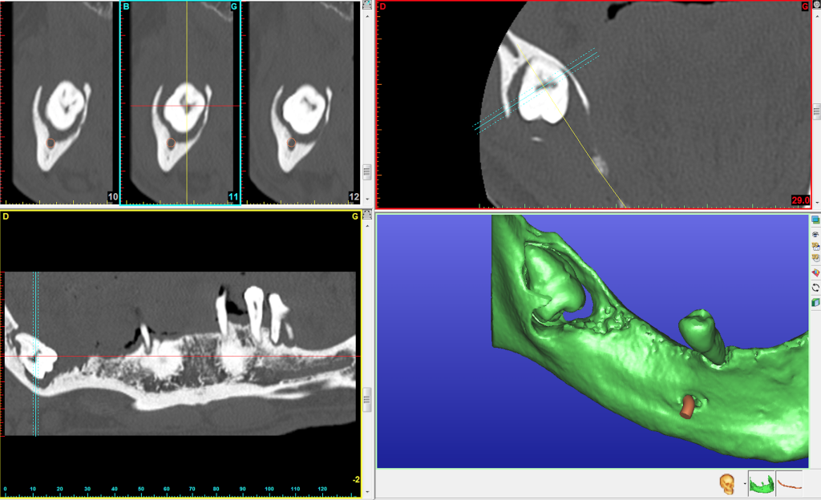821x500 pixels.
Task: Toggle the orange nerve canal model button
Action: [790, 483]
